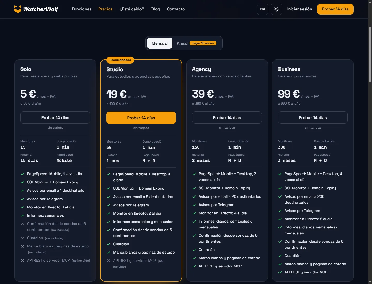Click the checkmark beside Studio 'Guardián'
Image resolution: width=372 pixels, height=284 pixels.
point(109,244)
